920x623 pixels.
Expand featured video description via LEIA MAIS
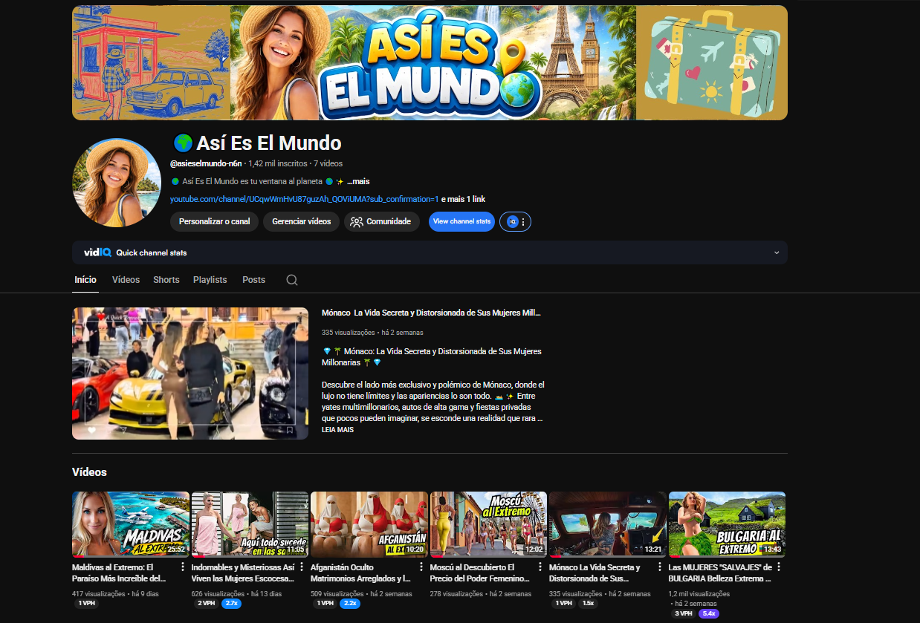(x=337, y=430)
